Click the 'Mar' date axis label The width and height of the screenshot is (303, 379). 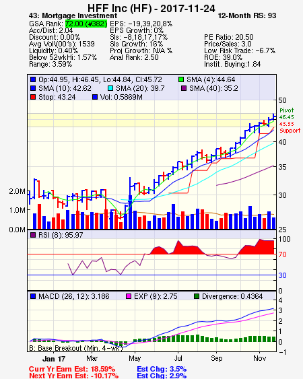92,358
